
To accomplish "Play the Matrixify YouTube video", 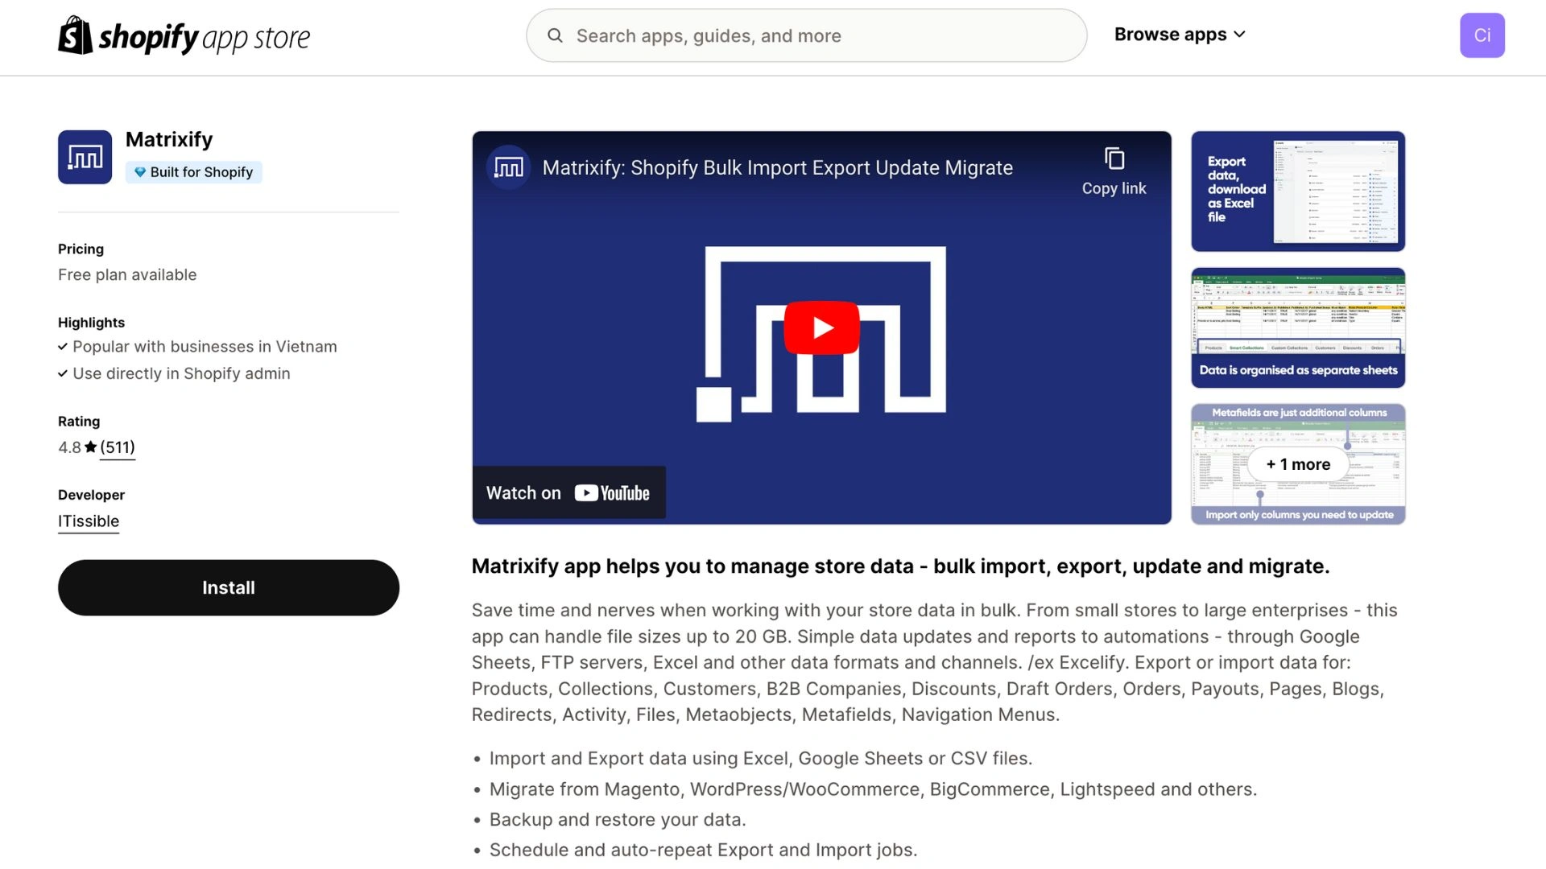I will point(821,327).
